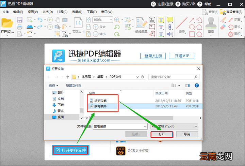Image resolution: width=245 pixels, height=166 pixels.
Task: Save document with floppy disk icon
Action: (19, 20)
